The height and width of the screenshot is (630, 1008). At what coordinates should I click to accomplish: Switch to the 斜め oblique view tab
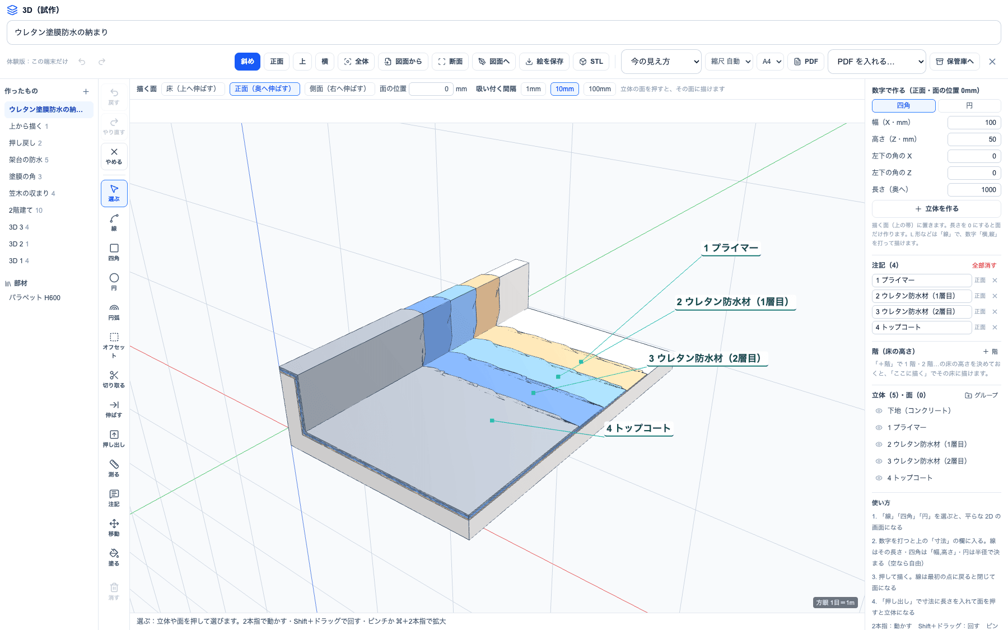[248, 62]
